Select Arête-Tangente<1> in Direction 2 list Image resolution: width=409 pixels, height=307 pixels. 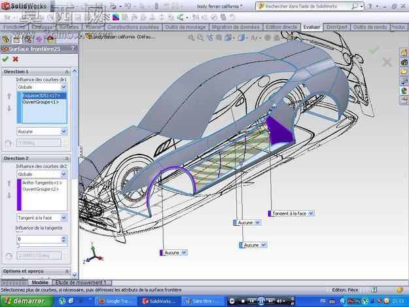pos(43,183)
